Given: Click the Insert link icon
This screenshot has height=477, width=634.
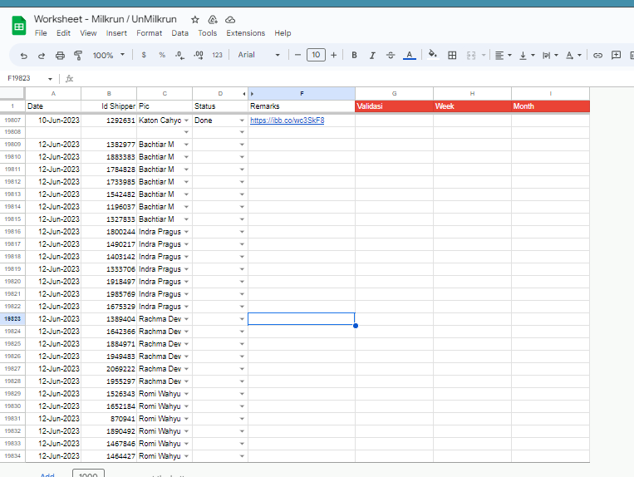Looking at the screenshot, I should (597, 56).
